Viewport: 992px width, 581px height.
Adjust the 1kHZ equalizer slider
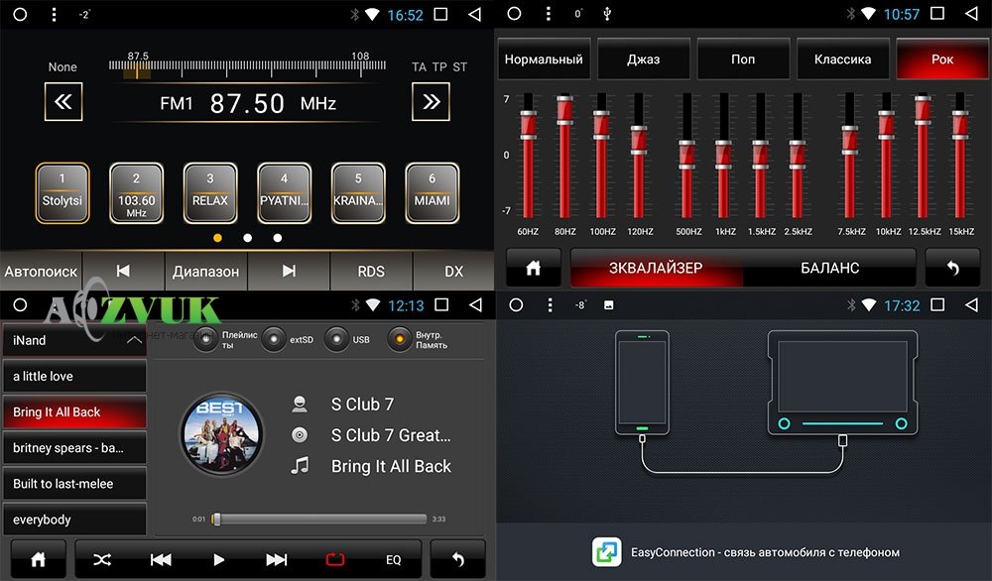(x=724, y=155)
